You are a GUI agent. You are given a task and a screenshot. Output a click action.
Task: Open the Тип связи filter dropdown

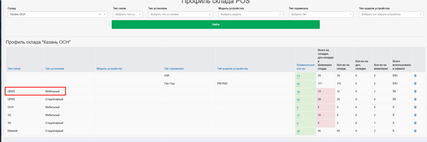click(127, 14)
